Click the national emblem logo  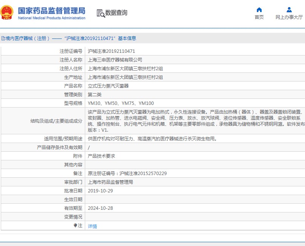pyautogui.click(x=7, y=12)
